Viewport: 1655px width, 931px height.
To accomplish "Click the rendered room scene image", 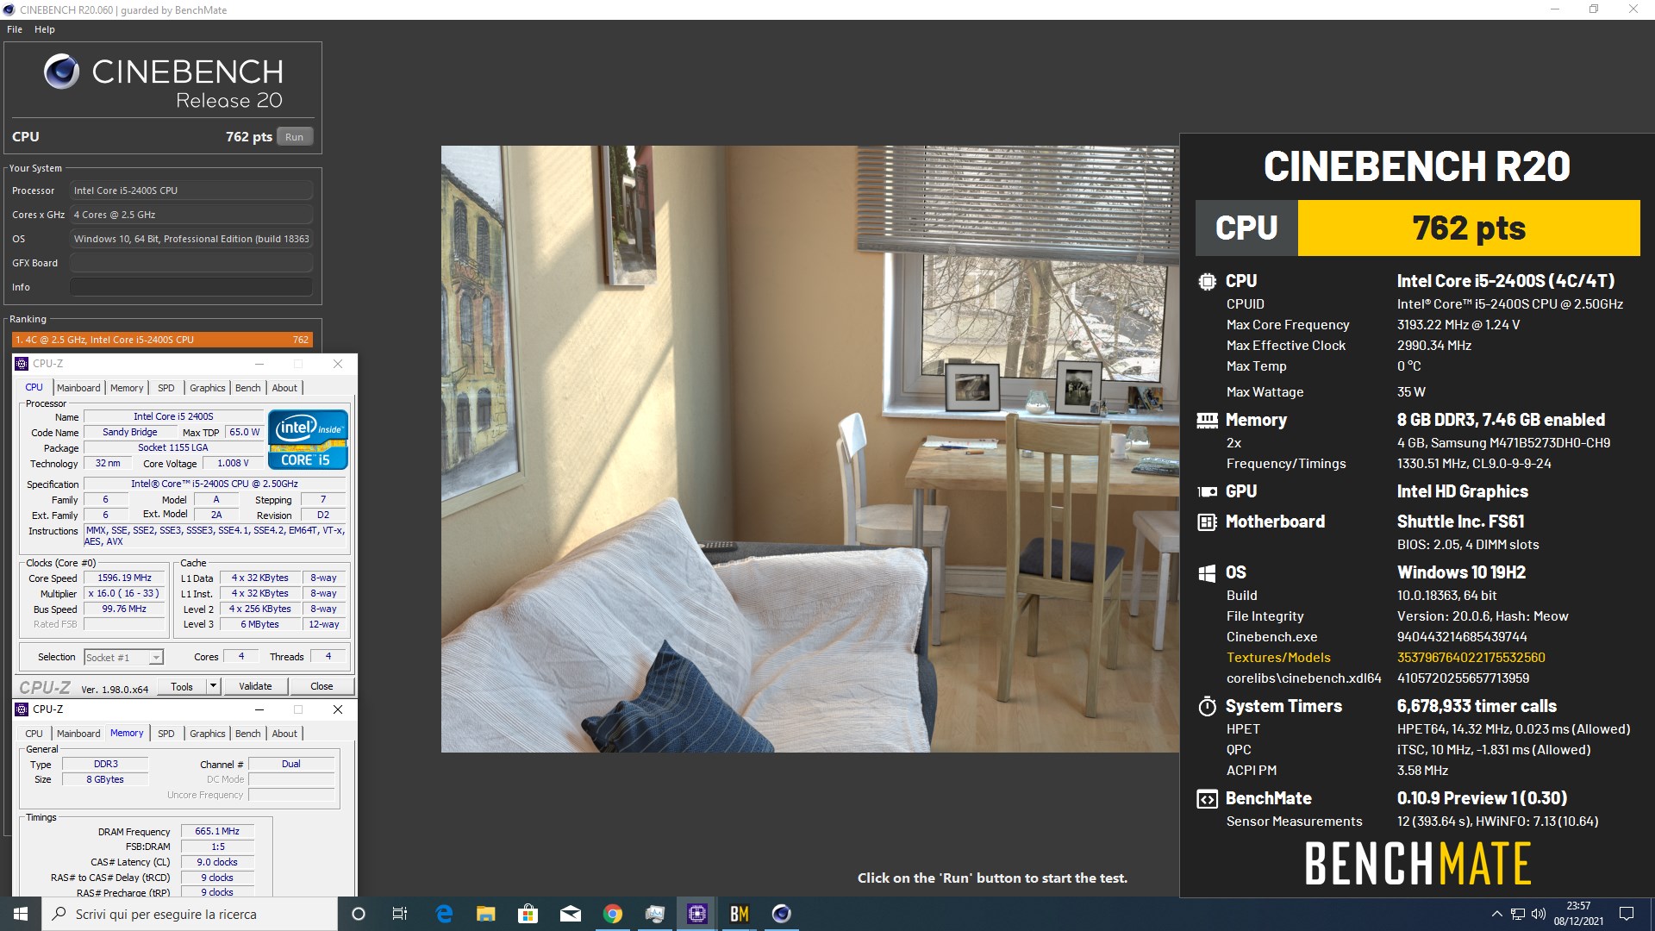I will coord(809,449).
